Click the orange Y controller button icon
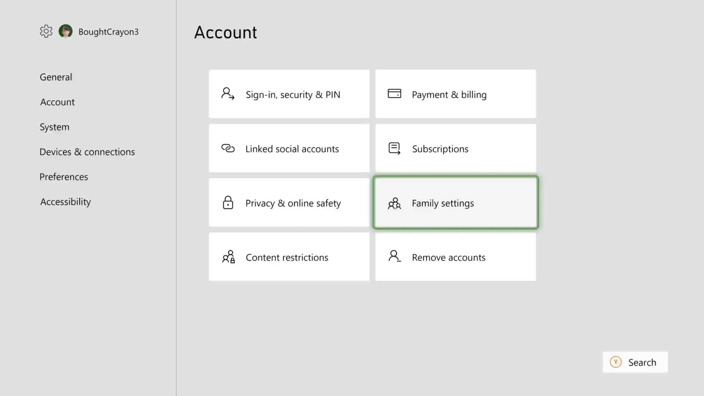Viewport: 704px width, 396px height. 615,362
